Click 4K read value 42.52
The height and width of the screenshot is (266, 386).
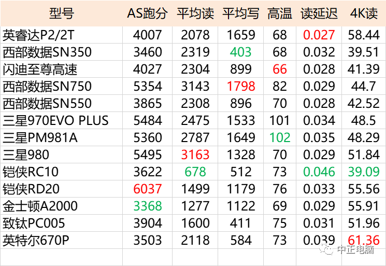(364, 103)
